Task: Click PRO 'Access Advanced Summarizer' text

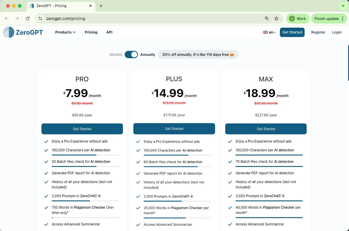Action: [76, 224]
